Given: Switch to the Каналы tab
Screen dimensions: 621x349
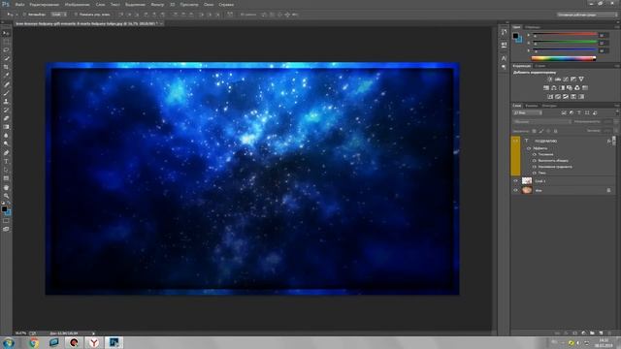Looking at the screenshot, I should coord(532,106).
